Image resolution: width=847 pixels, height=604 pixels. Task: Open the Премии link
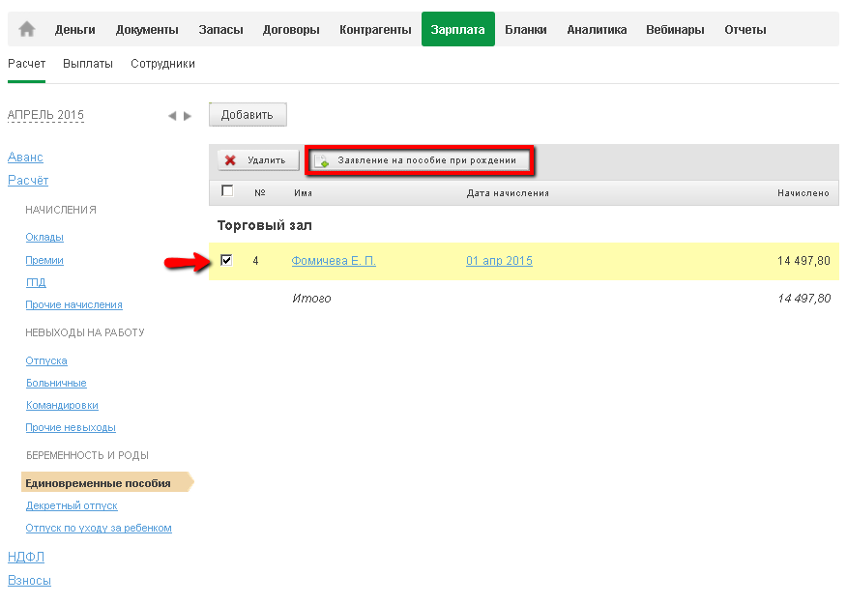tap(44, 260)
